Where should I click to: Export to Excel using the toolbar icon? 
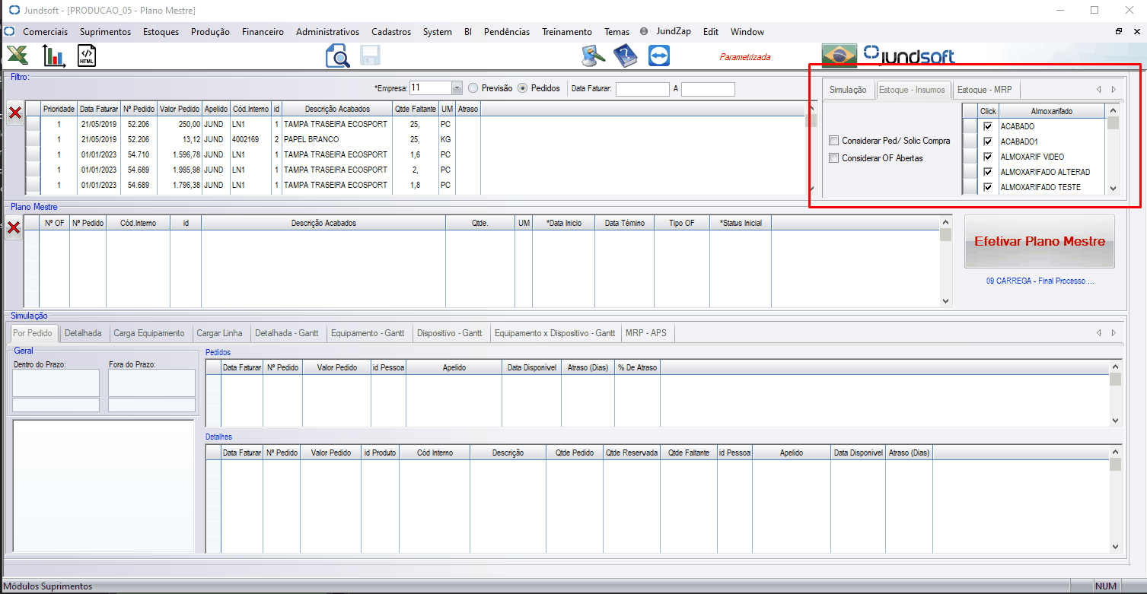click(17, 56)
